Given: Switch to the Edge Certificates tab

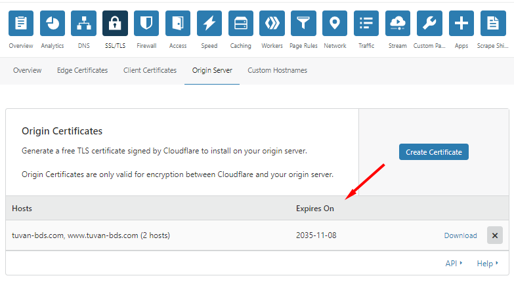Looking at the screenshot, I should pos(82,70).
